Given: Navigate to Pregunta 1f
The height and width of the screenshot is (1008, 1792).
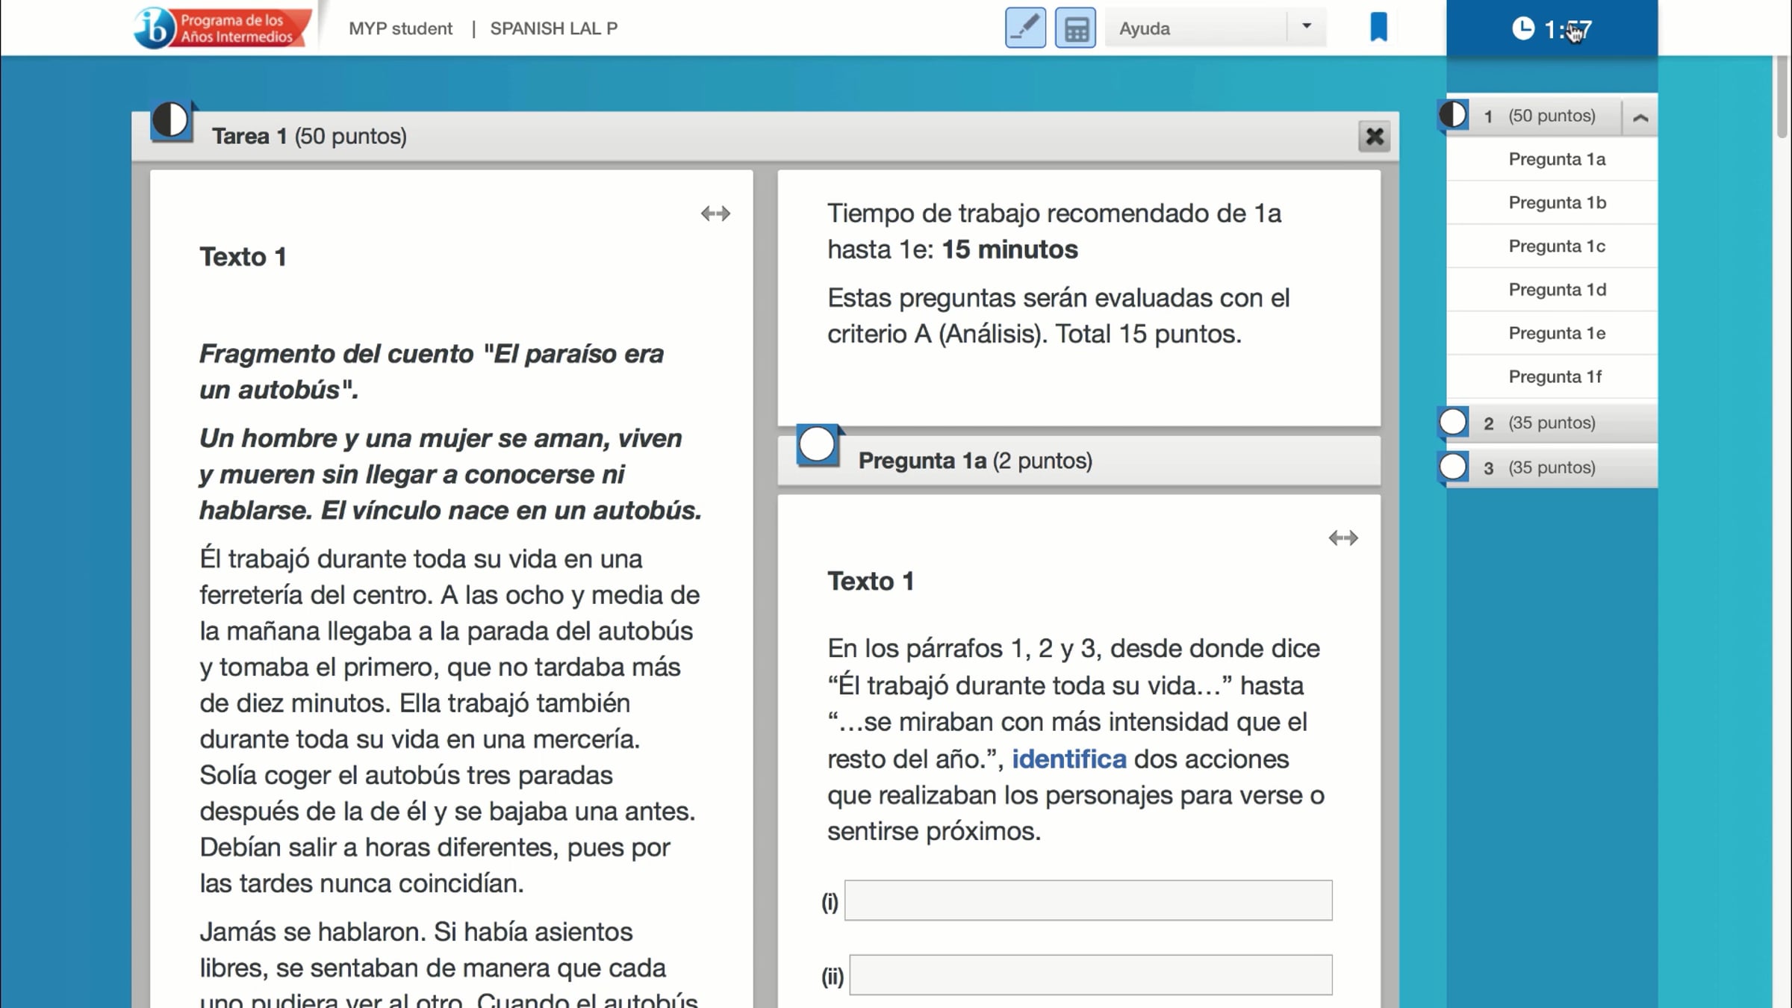Looking at the screenshot, I should (x=1555, y=376).
